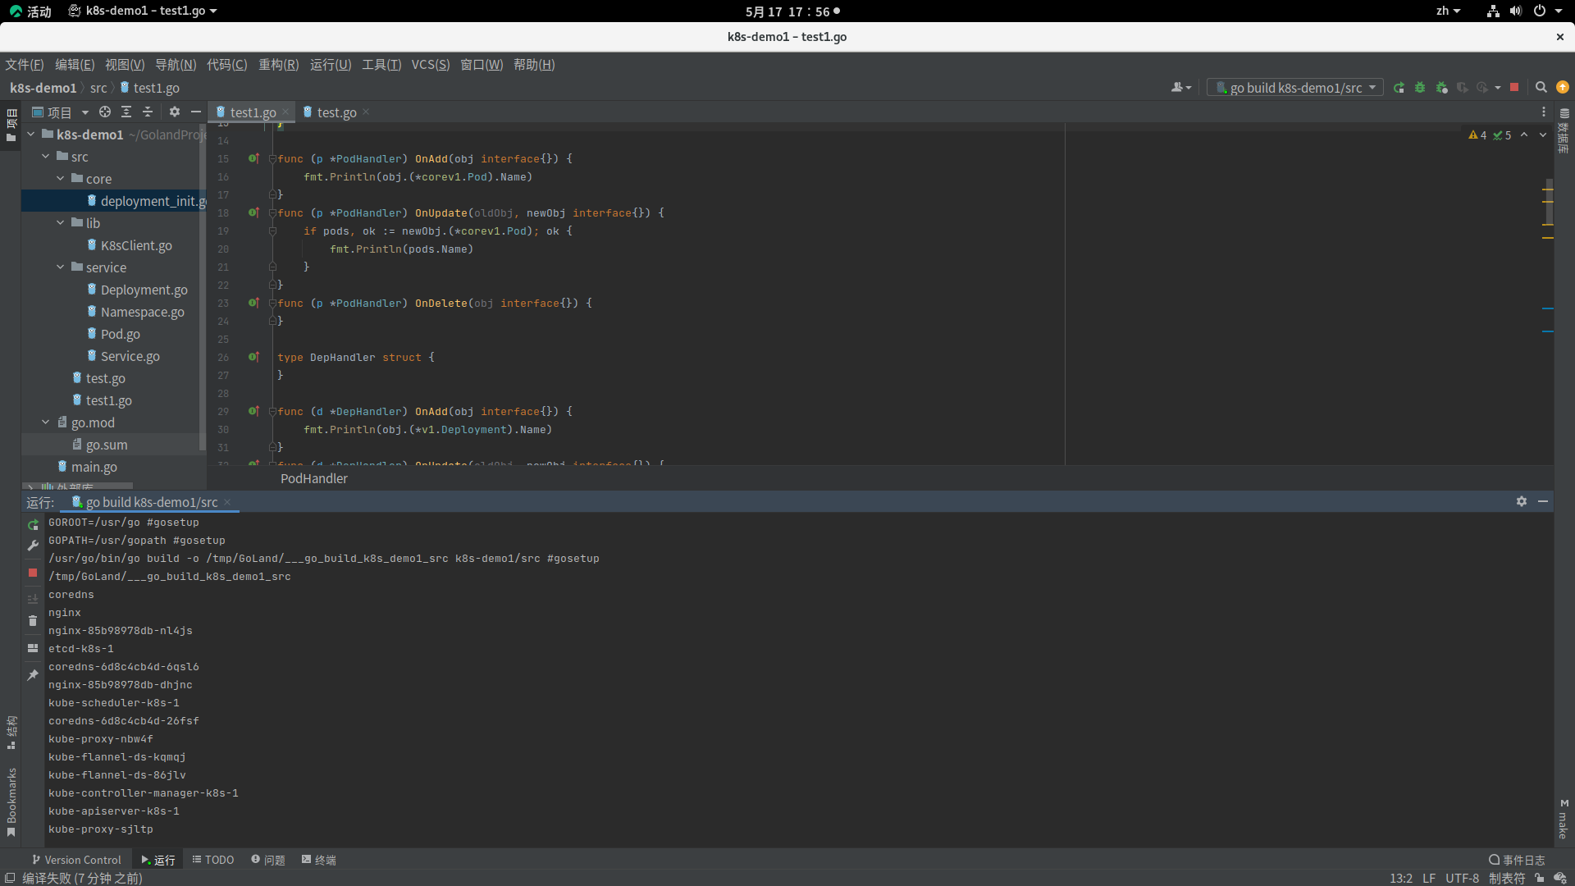Stop the running process in the top toolbar
Image resolution: width=1575 pixels, height=886 pixels.
coord(1514,88)
